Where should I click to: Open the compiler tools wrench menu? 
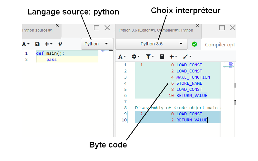pos(187,56)
